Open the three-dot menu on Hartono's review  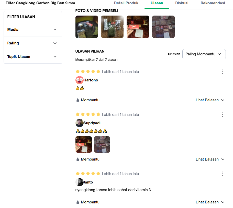[223, 72]
